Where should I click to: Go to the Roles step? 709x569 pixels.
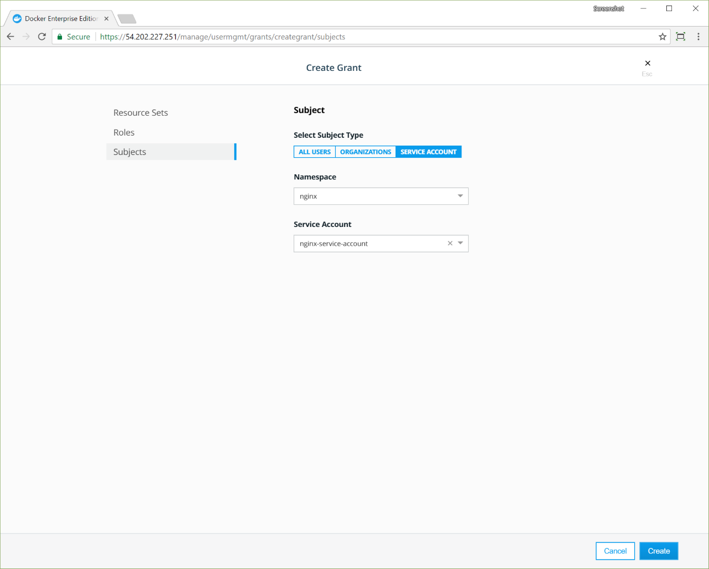124,132
